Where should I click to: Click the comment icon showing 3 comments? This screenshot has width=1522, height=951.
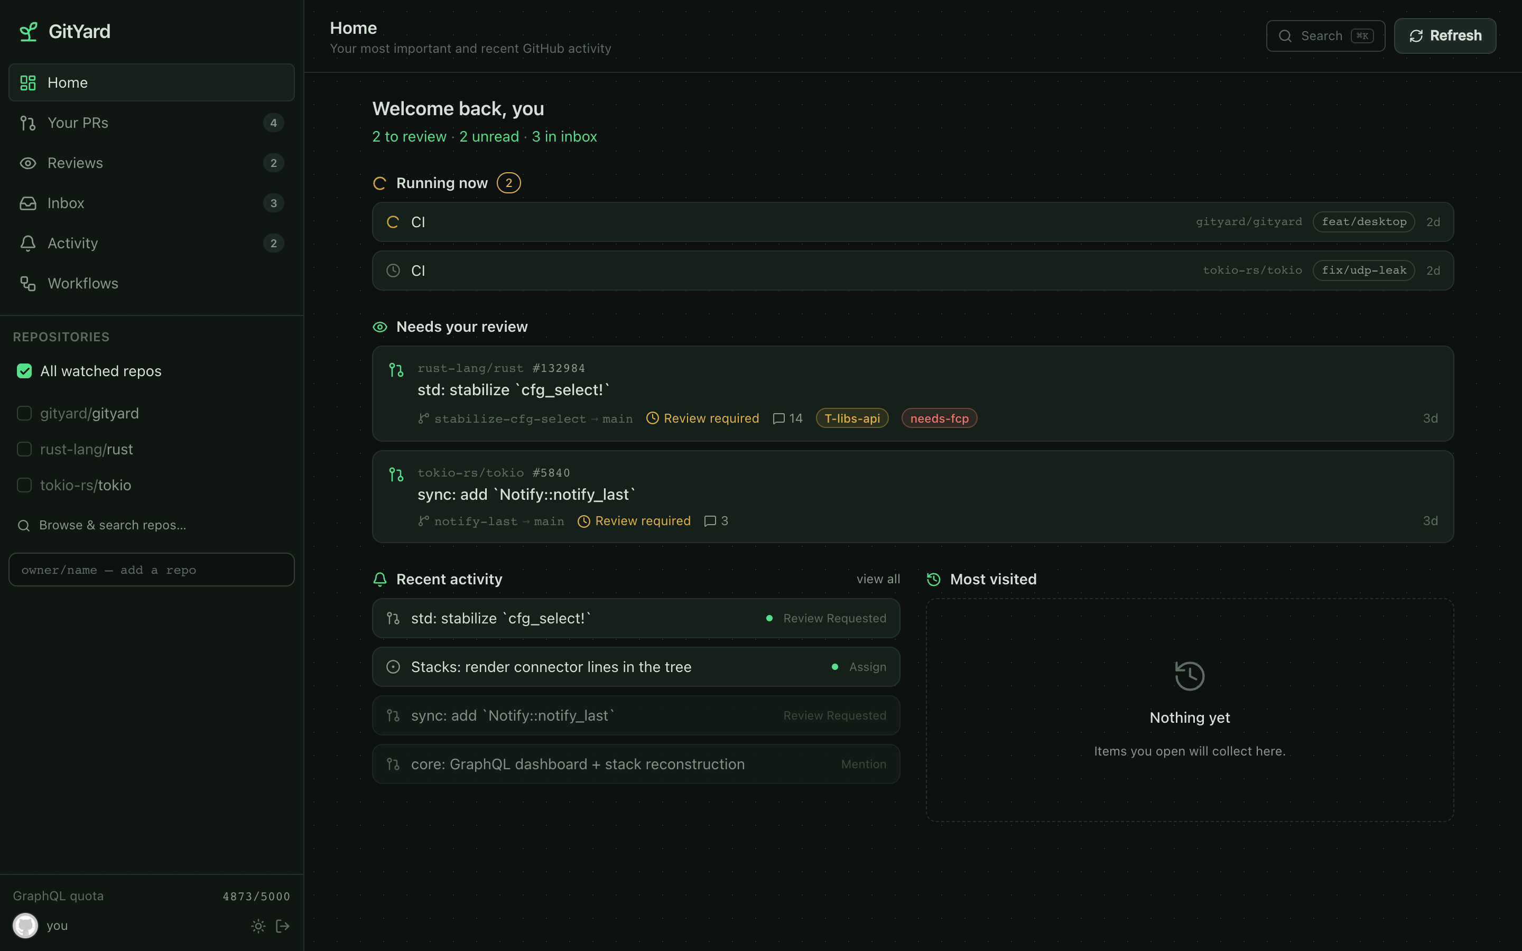(x=710, y=521)
